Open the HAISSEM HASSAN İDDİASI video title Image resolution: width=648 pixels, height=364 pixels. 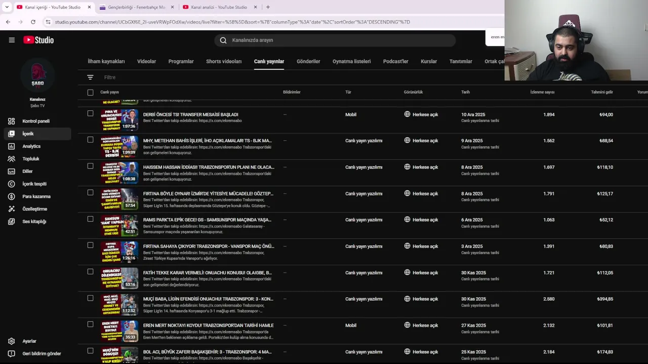(209, 167)
